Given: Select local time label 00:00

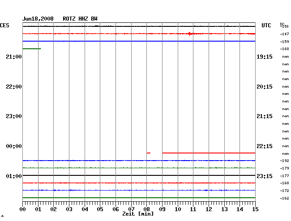Looking at the screenshot, I should [x=14, y=146].
